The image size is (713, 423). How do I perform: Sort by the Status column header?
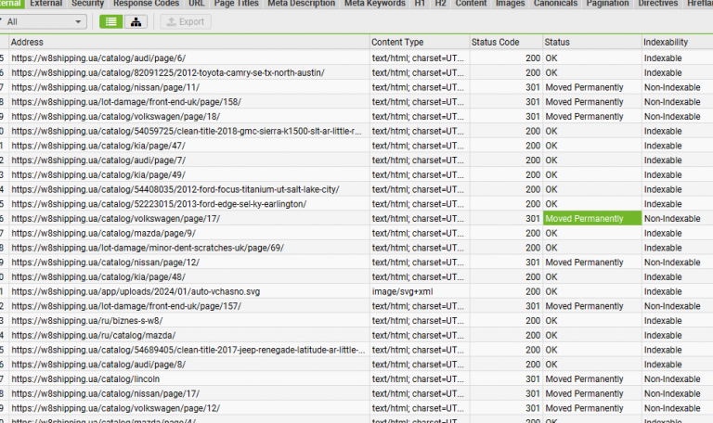click(592, 43)
